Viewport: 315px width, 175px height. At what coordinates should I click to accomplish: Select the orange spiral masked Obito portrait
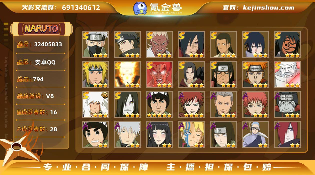point(287,44)
